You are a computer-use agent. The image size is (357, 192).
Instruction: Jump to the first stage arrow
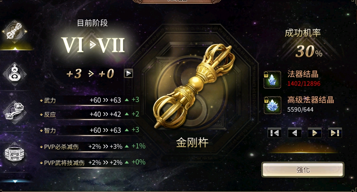pyautogui.click(x=274, y=133)
